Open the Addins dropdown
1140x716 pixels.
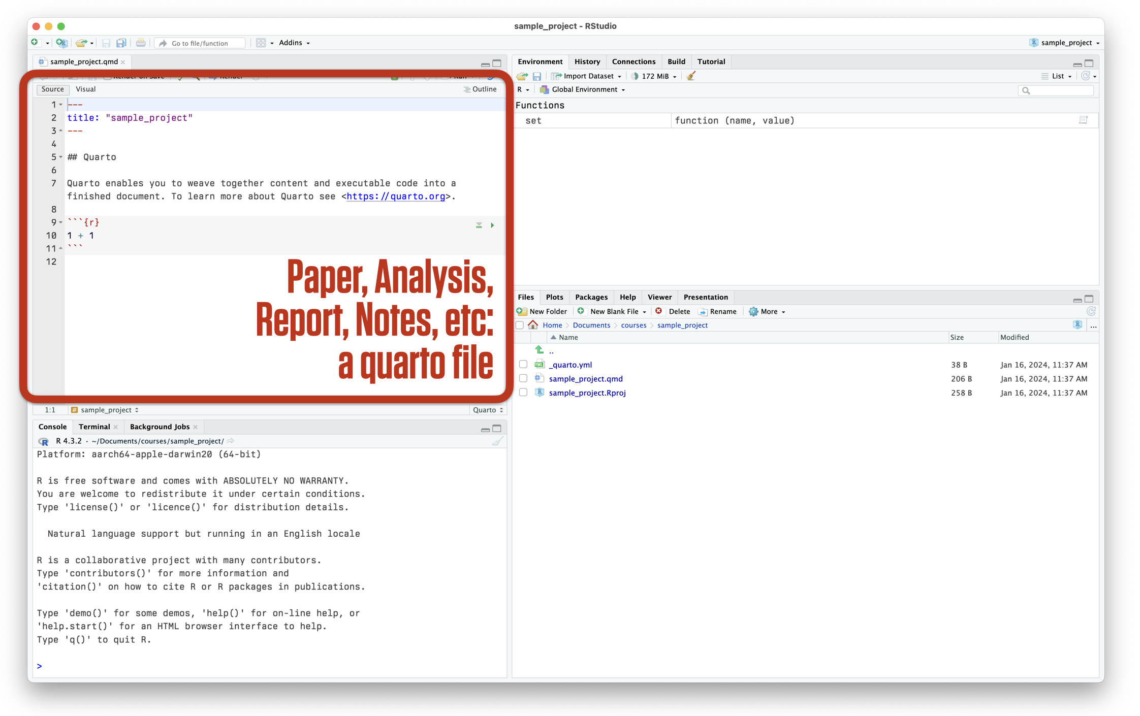(294, 43)
